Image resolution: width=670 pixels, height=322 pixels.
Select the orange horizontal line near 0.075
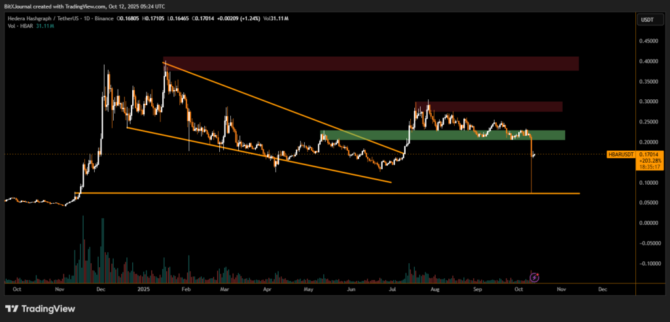click(327, 193)
